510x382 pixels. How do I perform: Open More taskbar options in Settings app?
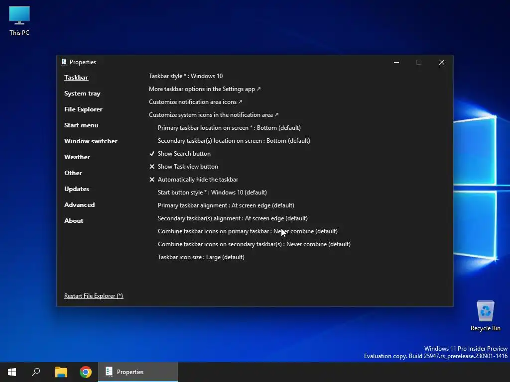[x=205, y=89]
